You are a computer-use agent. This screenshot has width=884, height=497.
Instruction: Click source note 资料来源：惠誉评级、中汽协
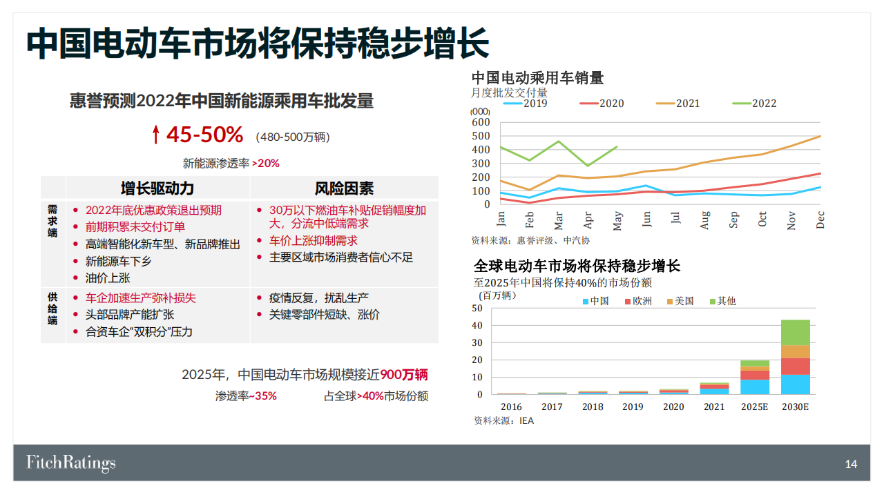tap(530, 241)
